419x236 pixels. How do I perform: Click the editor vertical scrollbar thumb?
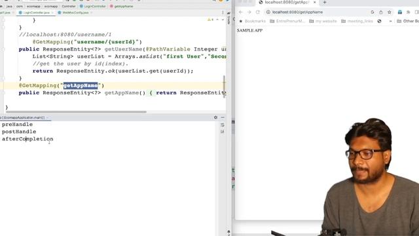(224, 86)
